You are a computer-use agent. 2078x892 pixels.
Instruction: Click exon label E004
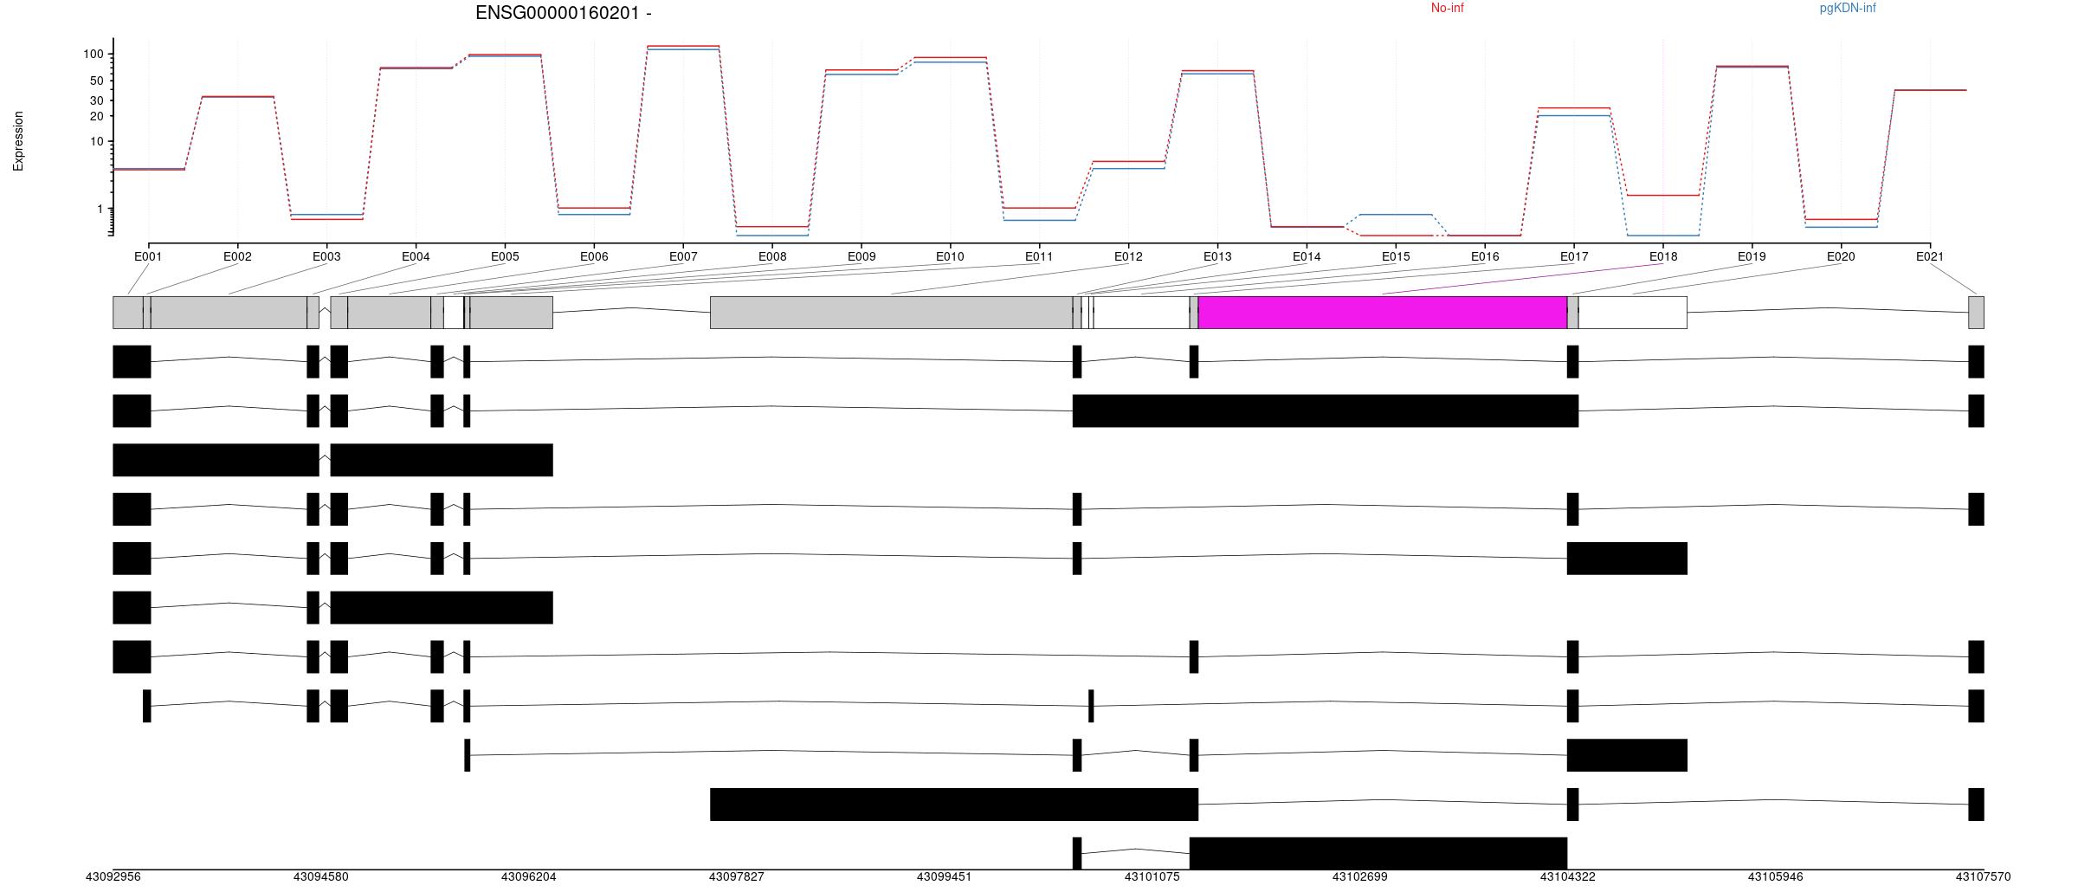coord(416,256)
